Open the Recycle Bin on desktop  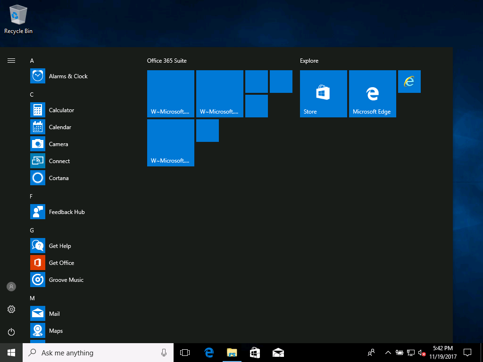tap(18, 19)
